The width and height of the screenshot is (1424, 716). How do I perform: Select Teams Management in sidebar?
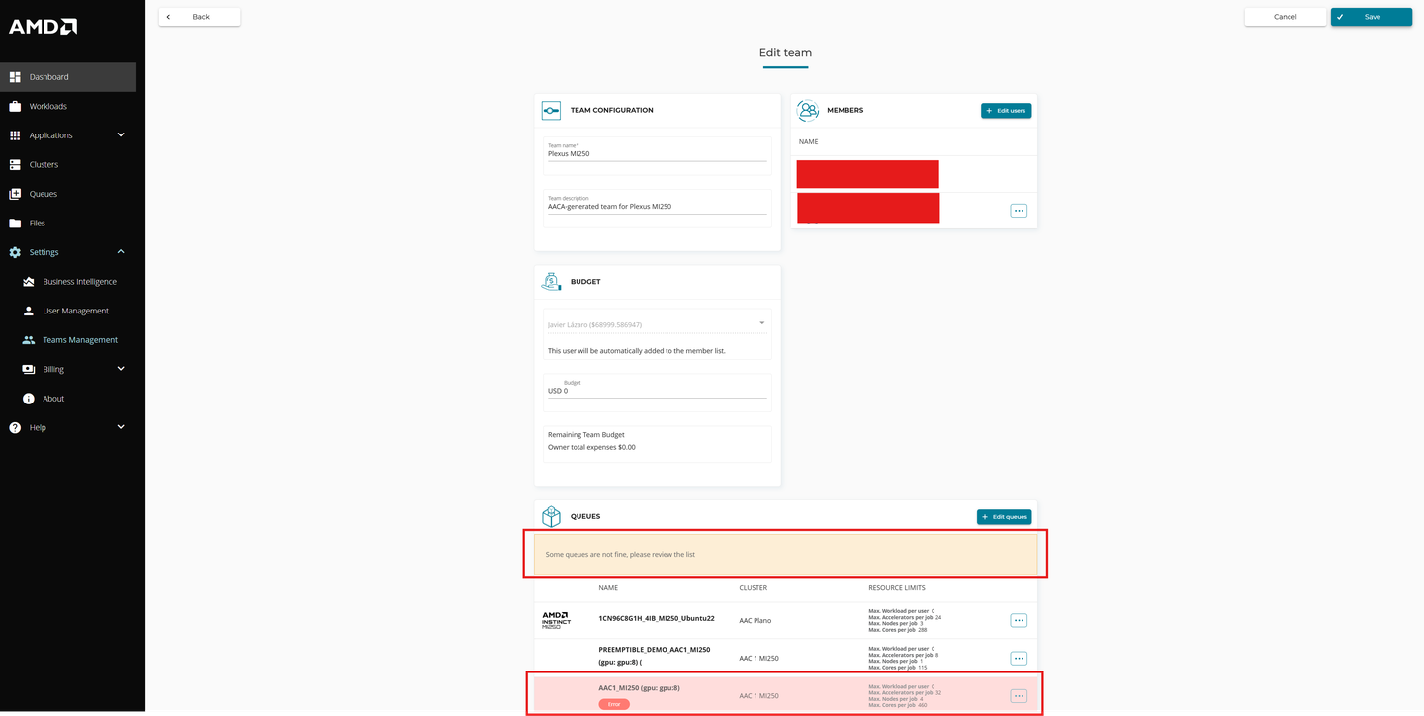pyautogui.click(x=79, y=340)
